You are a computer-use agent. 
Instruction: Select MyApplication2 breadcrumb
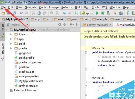point(15,19)
